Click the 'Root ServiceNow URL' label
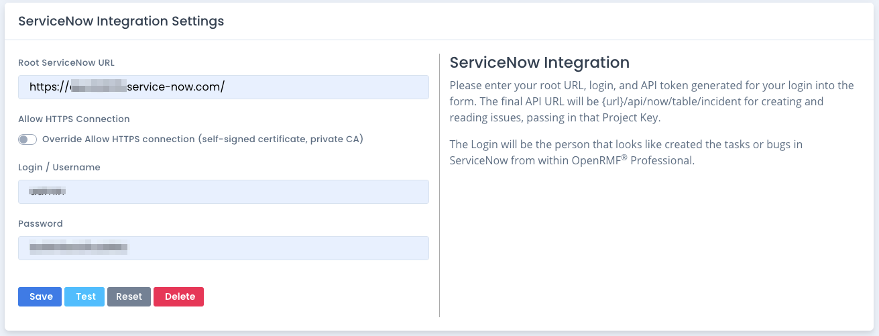This screenshot has width=879, height=336. tap(66, 62)
